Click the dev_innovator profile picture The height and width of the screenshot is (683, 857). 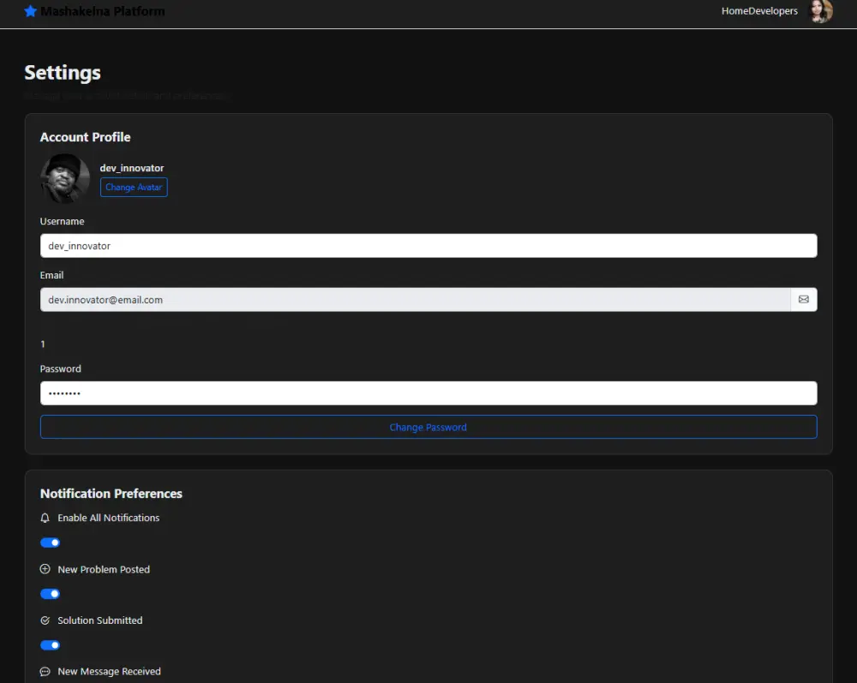[x=65, y=178]
